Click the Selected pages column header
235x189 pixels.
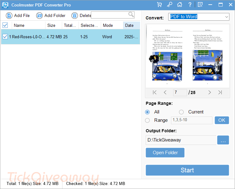[90, 25]
